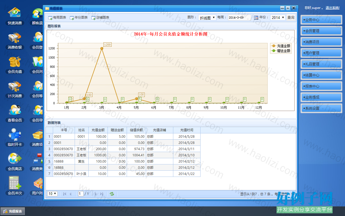Viewport: 345px width, 216px height.
Task: Open the page size dropdown showing 10
Action: point(52,194)
